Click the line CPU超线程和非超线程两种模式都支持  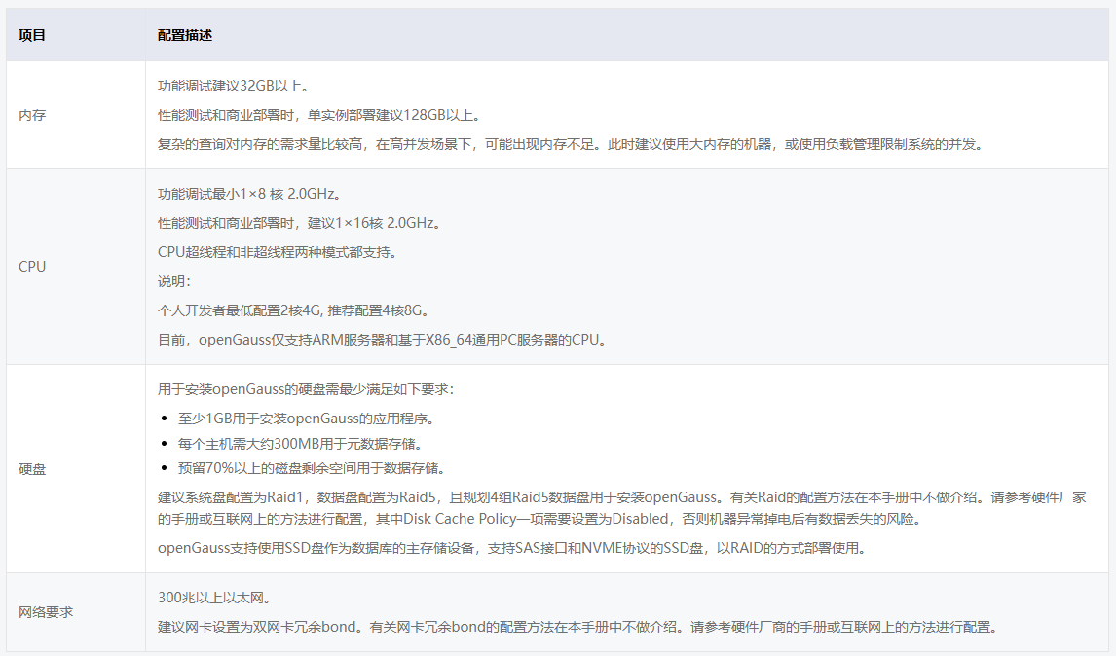pyautogui.click(x=278, y=252)
